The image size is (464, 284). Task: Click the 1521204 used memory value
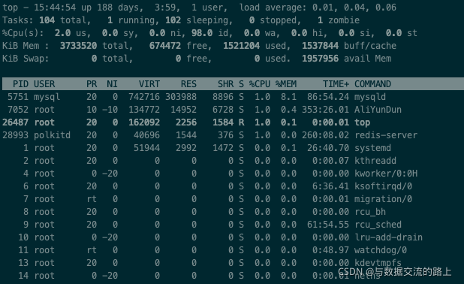[x=242, y=46]
